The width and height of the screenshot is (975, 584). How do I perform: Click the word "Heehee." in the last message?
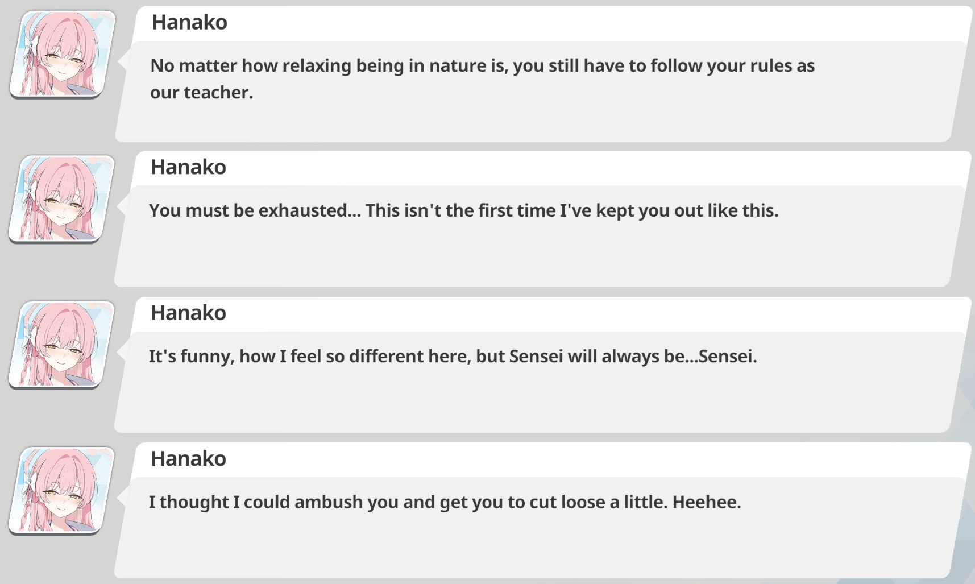click(707, 502)
